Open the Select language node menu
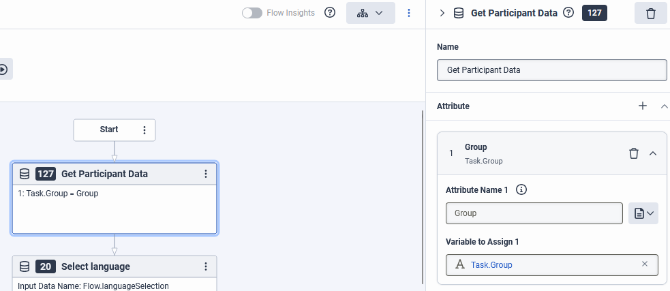 coord(206,266)
